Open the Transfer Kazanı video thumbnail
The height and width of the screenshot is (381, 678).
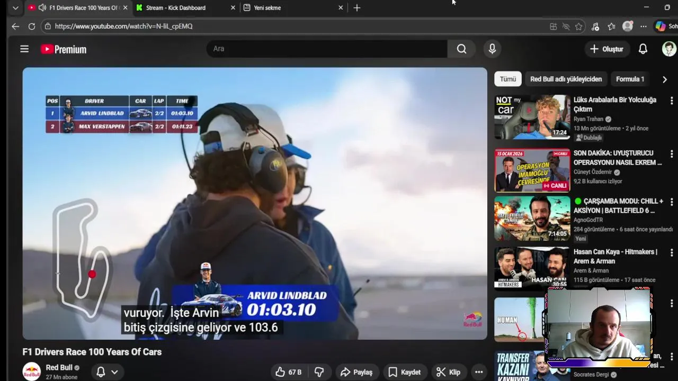520,365
